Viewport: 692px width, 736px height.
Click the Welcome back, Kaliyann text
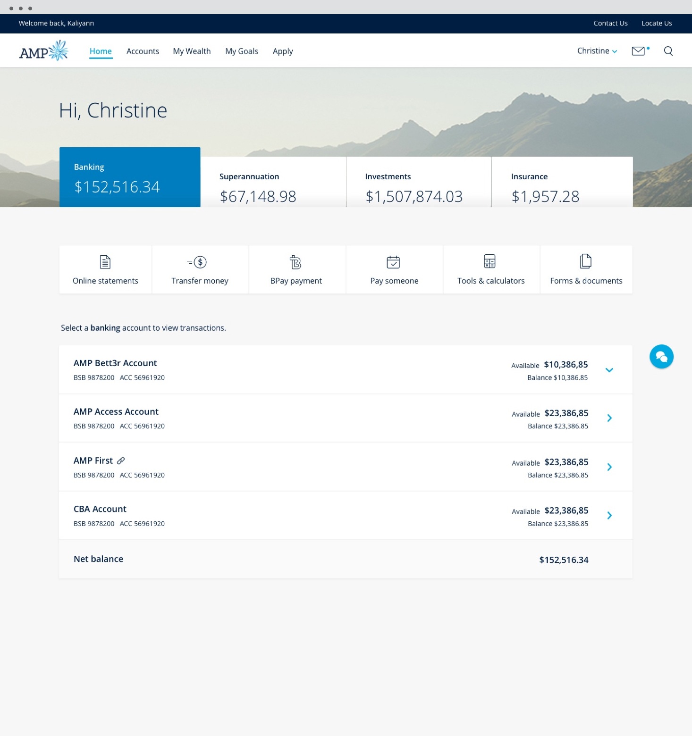[x=56, y=23]
